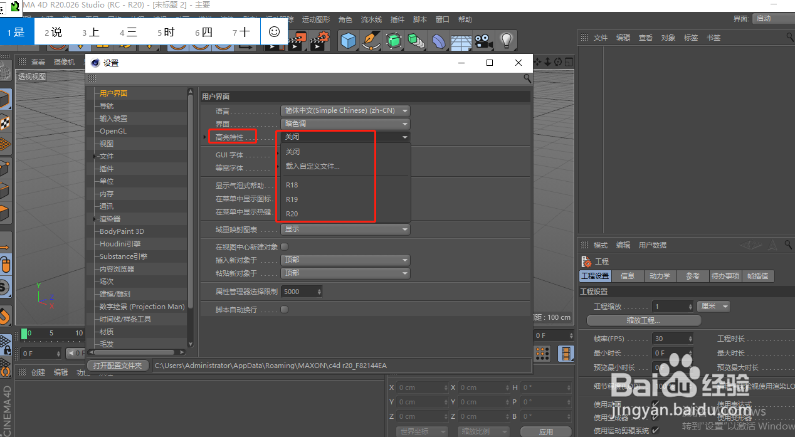Click the Attribute Manager up-arrow icon
The width and height of the screenshot is (795, 437).
click(772, 245)
